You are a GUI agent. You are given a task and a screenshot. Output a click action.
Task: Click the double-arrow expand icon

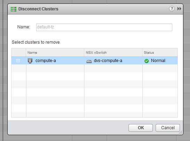[x=179, y=9]
